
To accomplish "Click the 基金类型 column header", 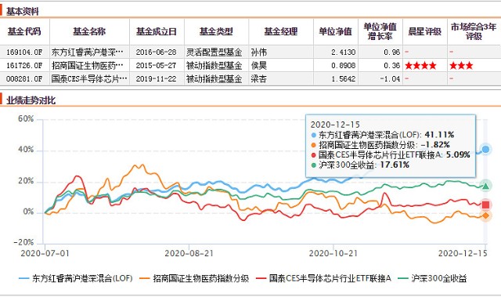I will point(216,31).
